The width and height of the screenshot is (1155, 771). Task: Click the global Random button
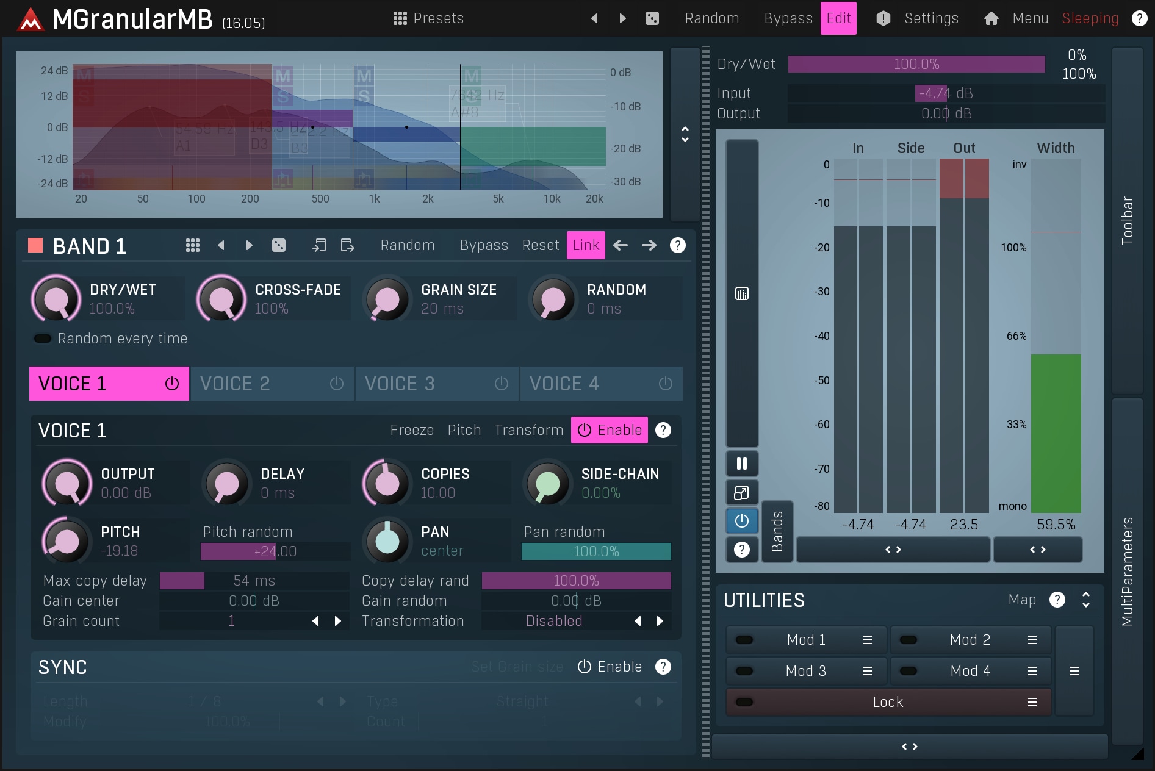tap(712, 18)
